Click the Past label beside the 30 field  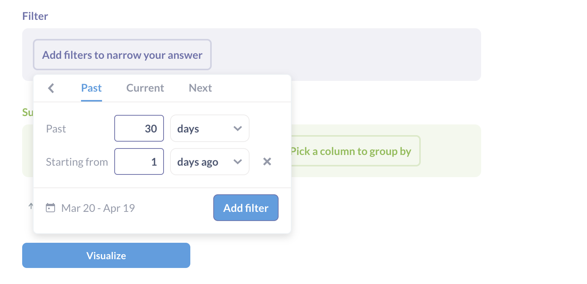click(56, 129)
